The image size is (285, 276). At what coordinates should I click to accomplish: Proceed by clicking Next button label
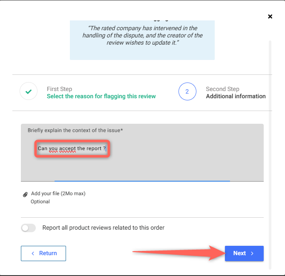239,253
